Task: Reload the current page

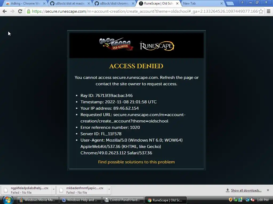Action: [x=20, y=11]
